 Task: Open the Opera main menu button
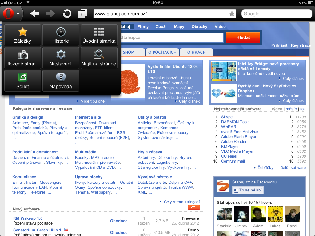click(11, 14)
